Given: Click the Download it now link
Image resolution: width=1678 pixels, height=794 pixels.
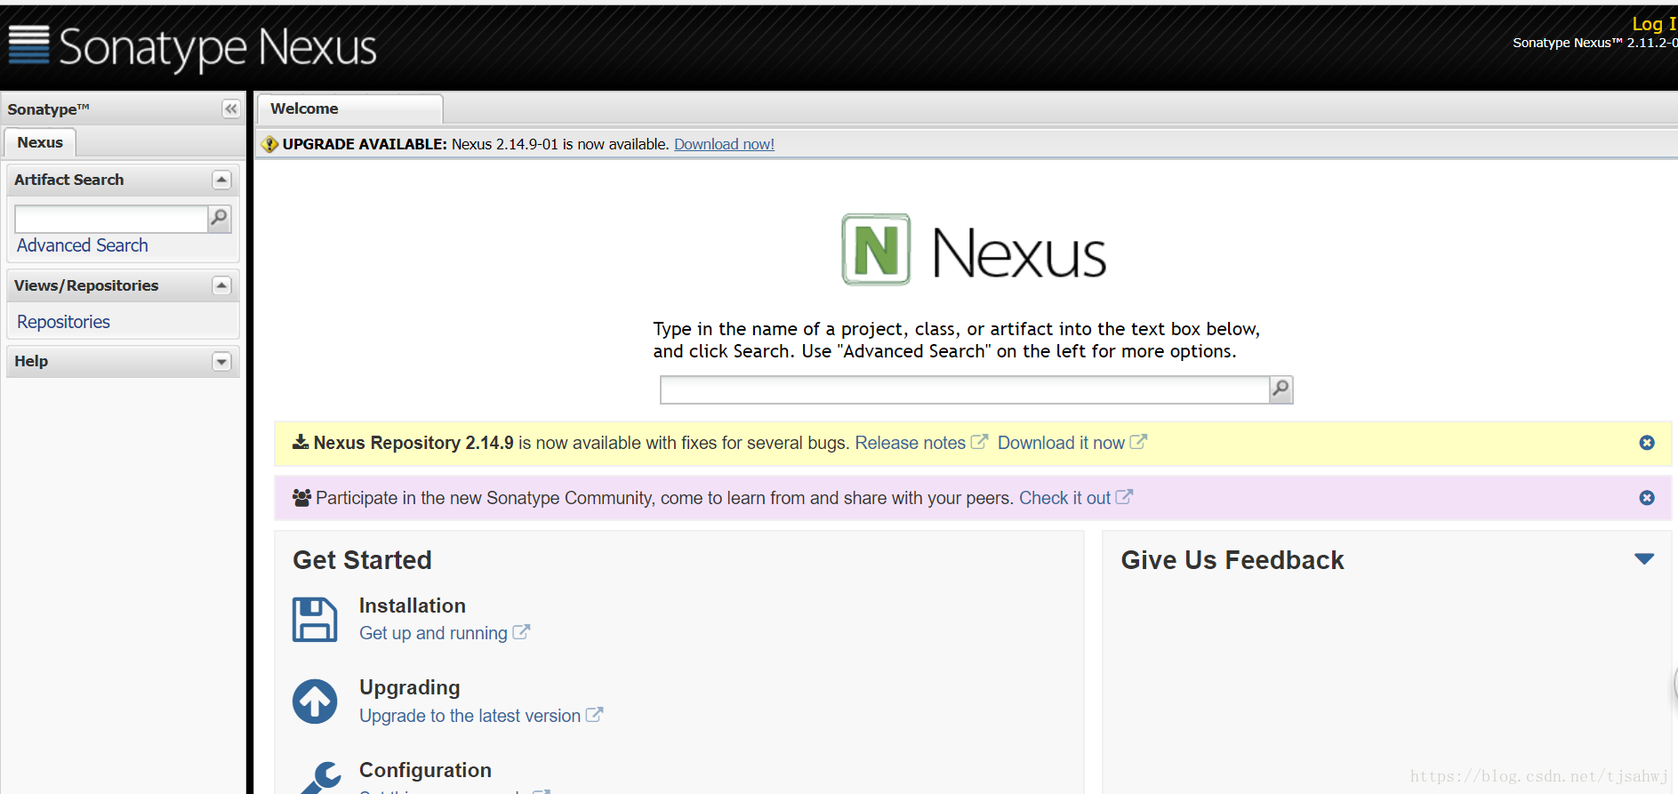Looking at the screenshot, I should point(1061,443).
